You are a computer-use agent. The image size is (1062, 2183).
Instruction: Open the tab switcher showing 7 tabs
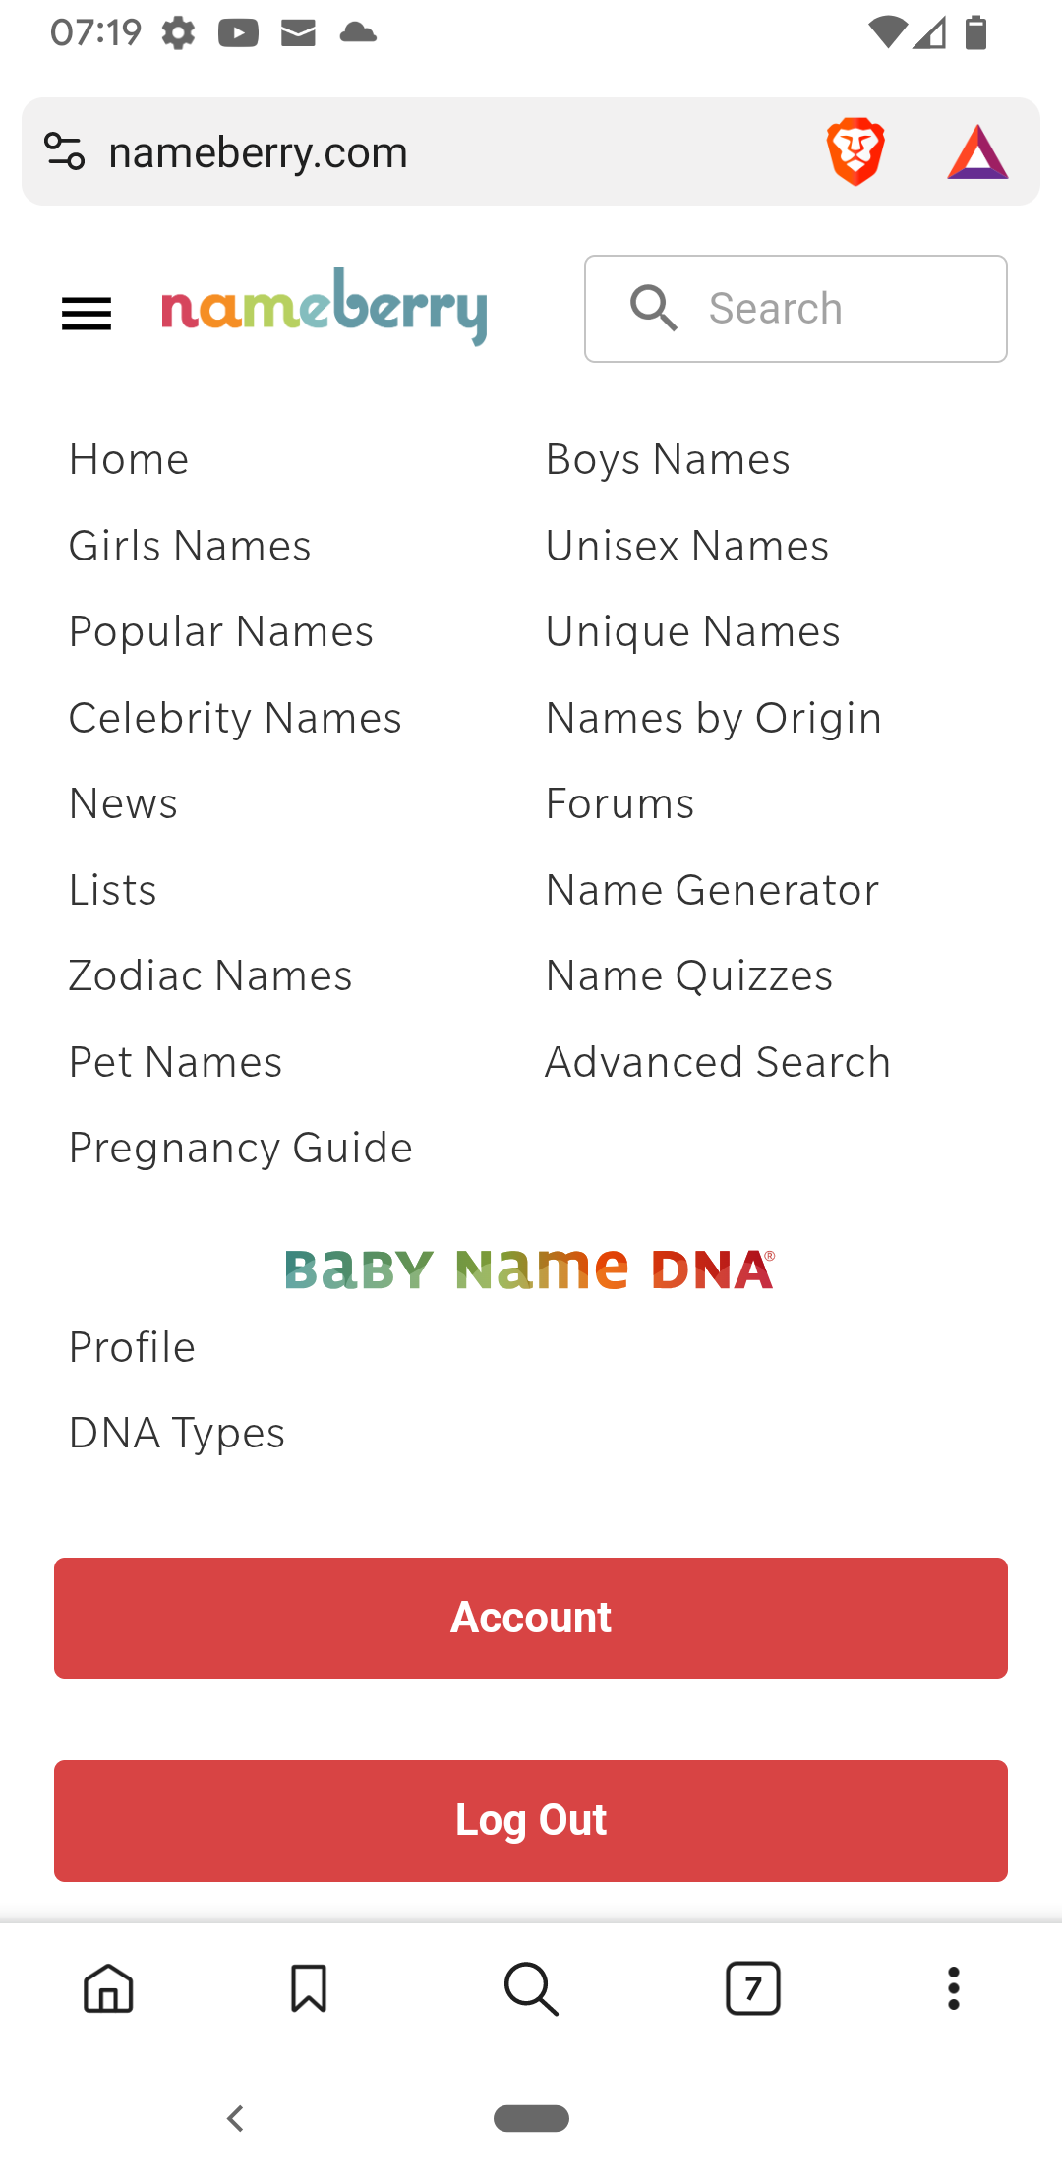click(x=753, y=1988)
